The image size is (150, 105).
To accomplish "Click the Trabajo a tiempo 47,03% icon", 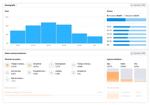I will 7,65.
